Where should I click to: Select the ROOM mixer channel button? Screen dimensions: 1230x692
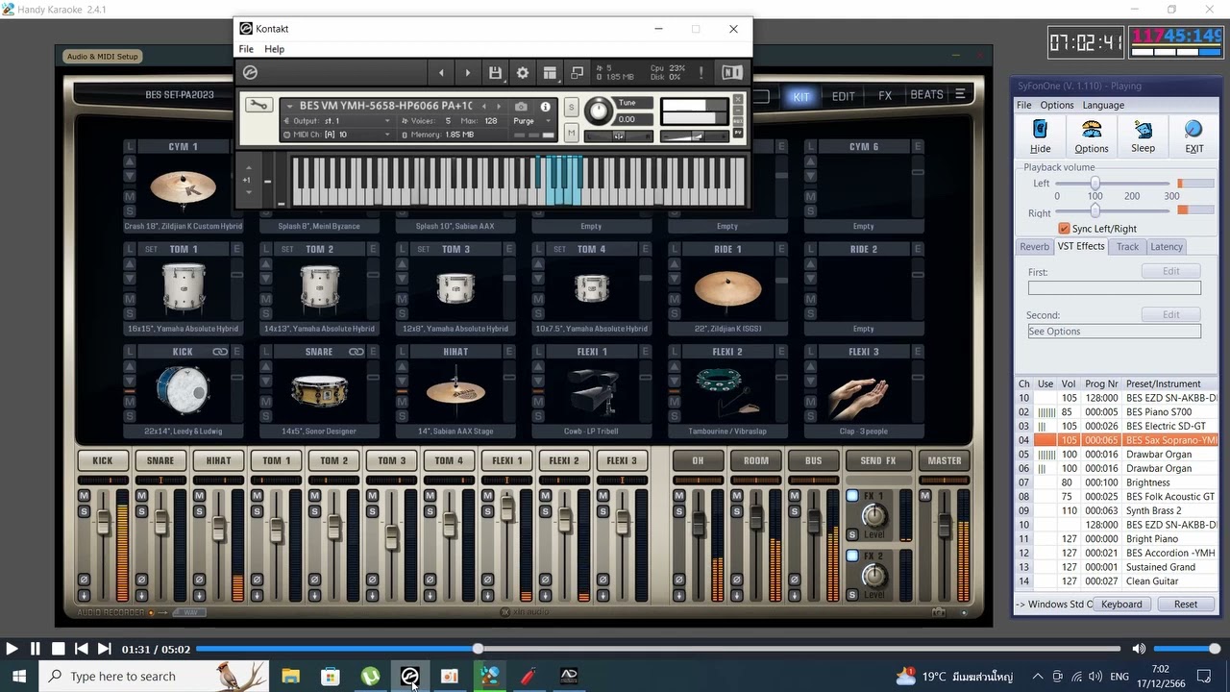(x=756, y=460)
